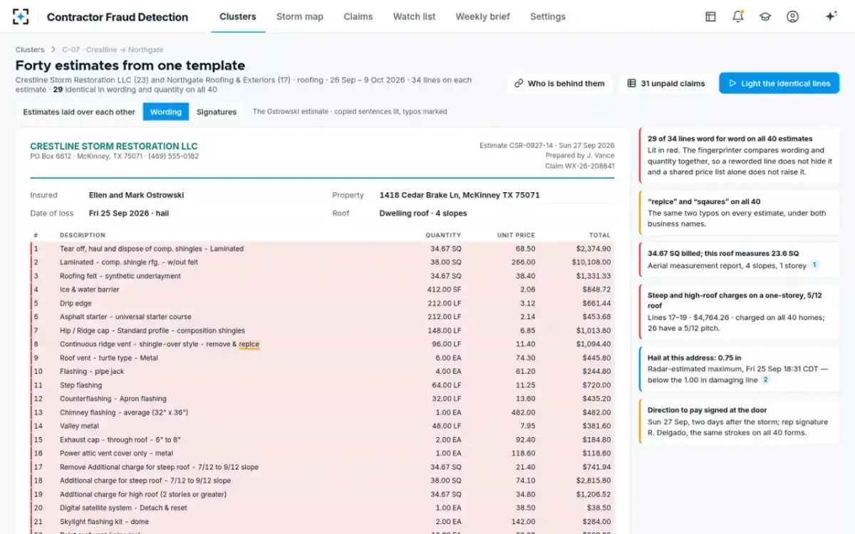Open the graduation cap learning icon
Image resolution: width=855 pixels, height=534 pixels.
[765, 16]
